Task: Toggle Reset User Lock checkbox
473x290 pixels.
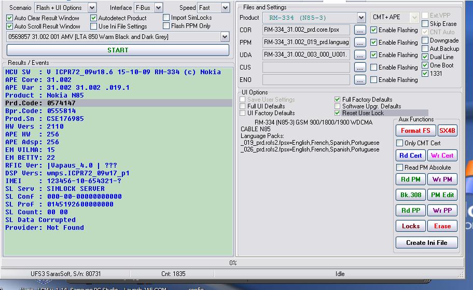Action: 337,113
